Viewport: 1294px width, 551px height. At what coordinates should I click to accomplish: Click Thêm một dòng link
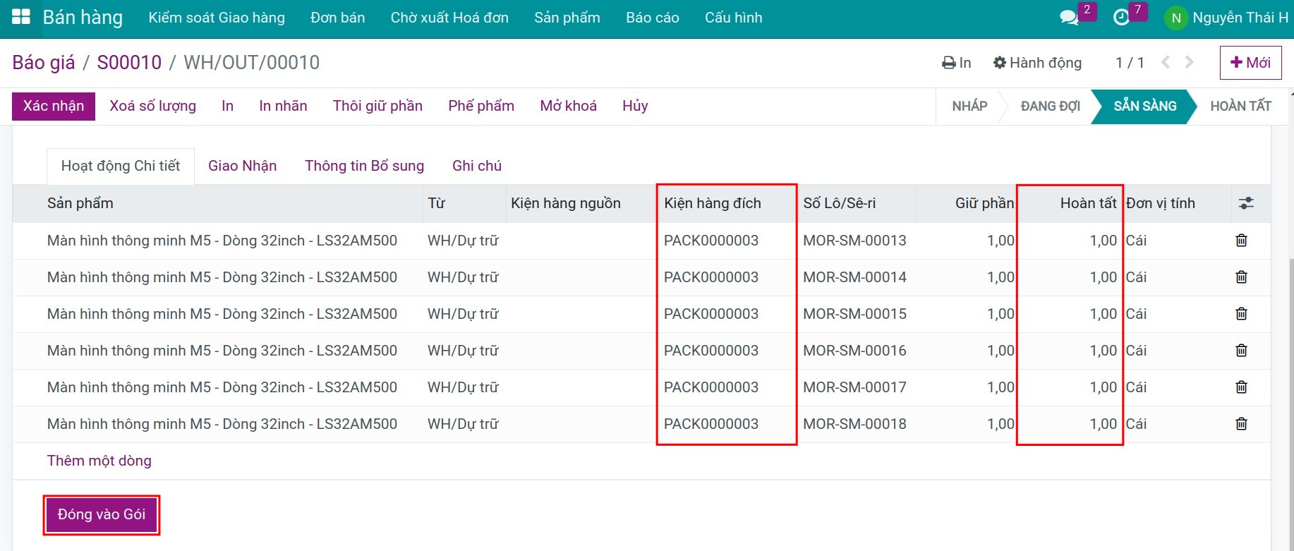(99, 461)
